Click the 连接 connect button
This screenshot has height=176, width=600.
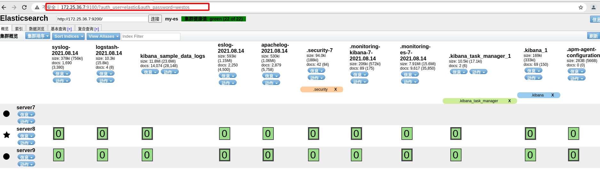(155, 19)
